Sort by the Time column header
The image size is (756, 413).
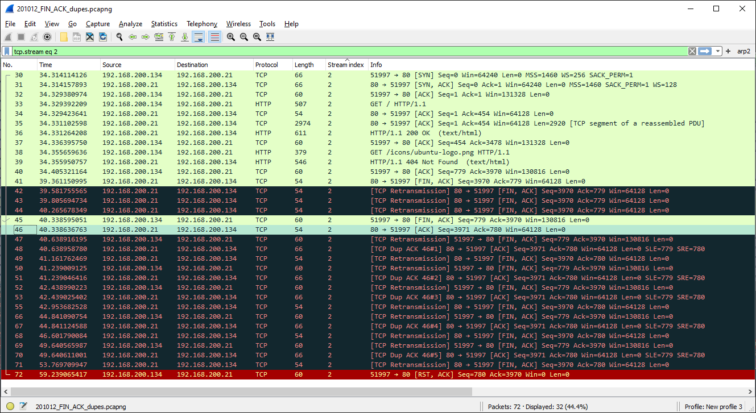tap(69, 65)
